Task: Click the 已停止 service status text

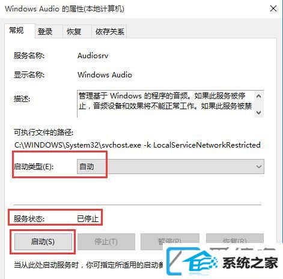Action: click(88, 218)
